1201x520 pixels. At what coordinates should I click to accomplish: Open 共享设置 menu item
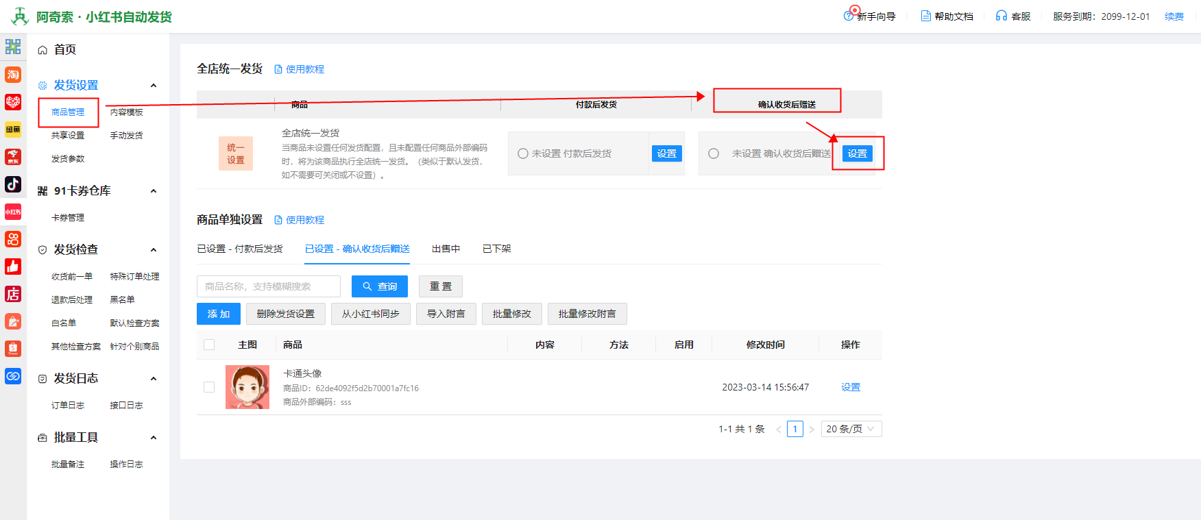tap(68, 136)
